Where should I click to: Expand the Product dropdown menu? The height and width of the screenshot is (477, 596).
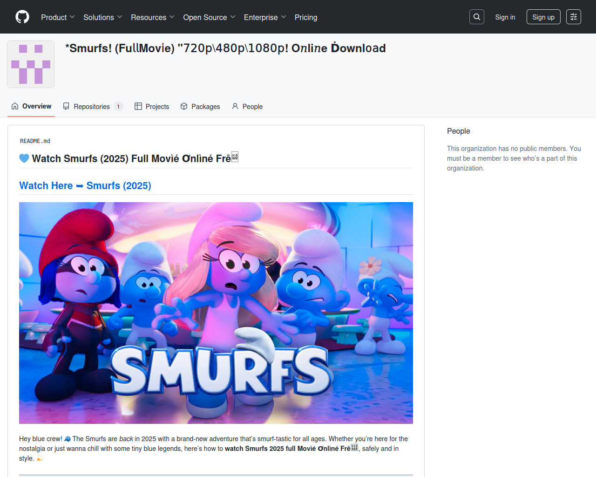click(57, 17)
